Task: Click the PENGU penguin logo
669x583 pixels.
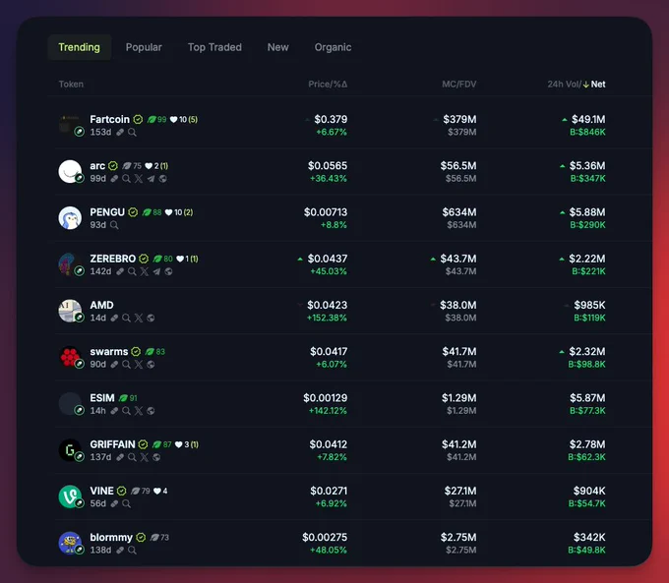Action: point(70,218)
